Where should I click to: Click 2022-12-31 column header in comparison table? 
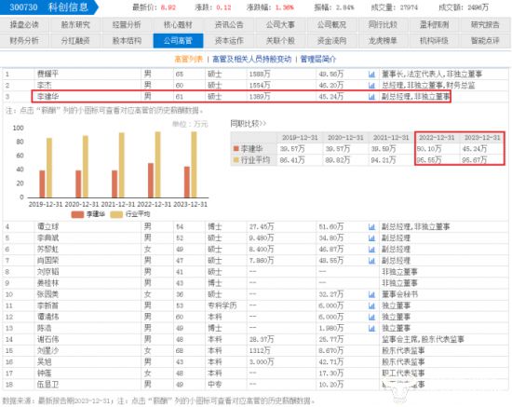[437, 138]
